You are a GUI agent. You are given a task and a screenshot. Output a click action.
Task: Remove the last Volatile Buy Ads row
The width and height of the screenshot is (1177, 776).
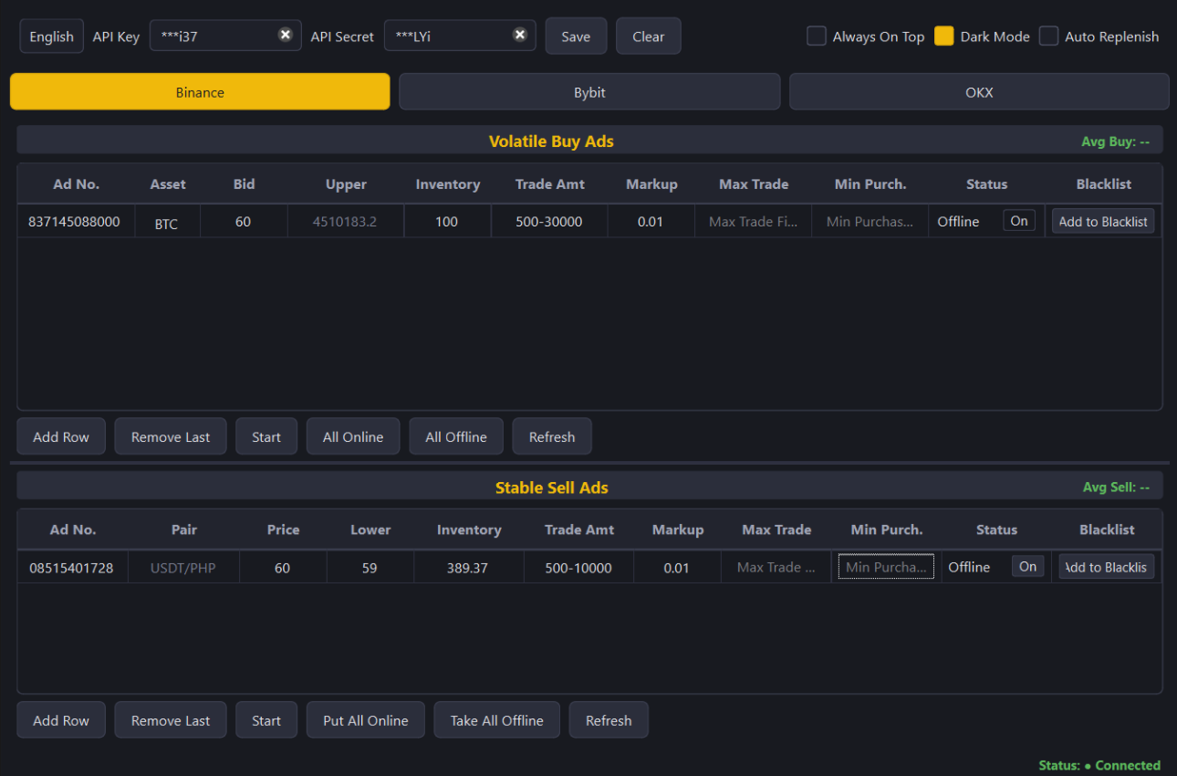[170, 435]
